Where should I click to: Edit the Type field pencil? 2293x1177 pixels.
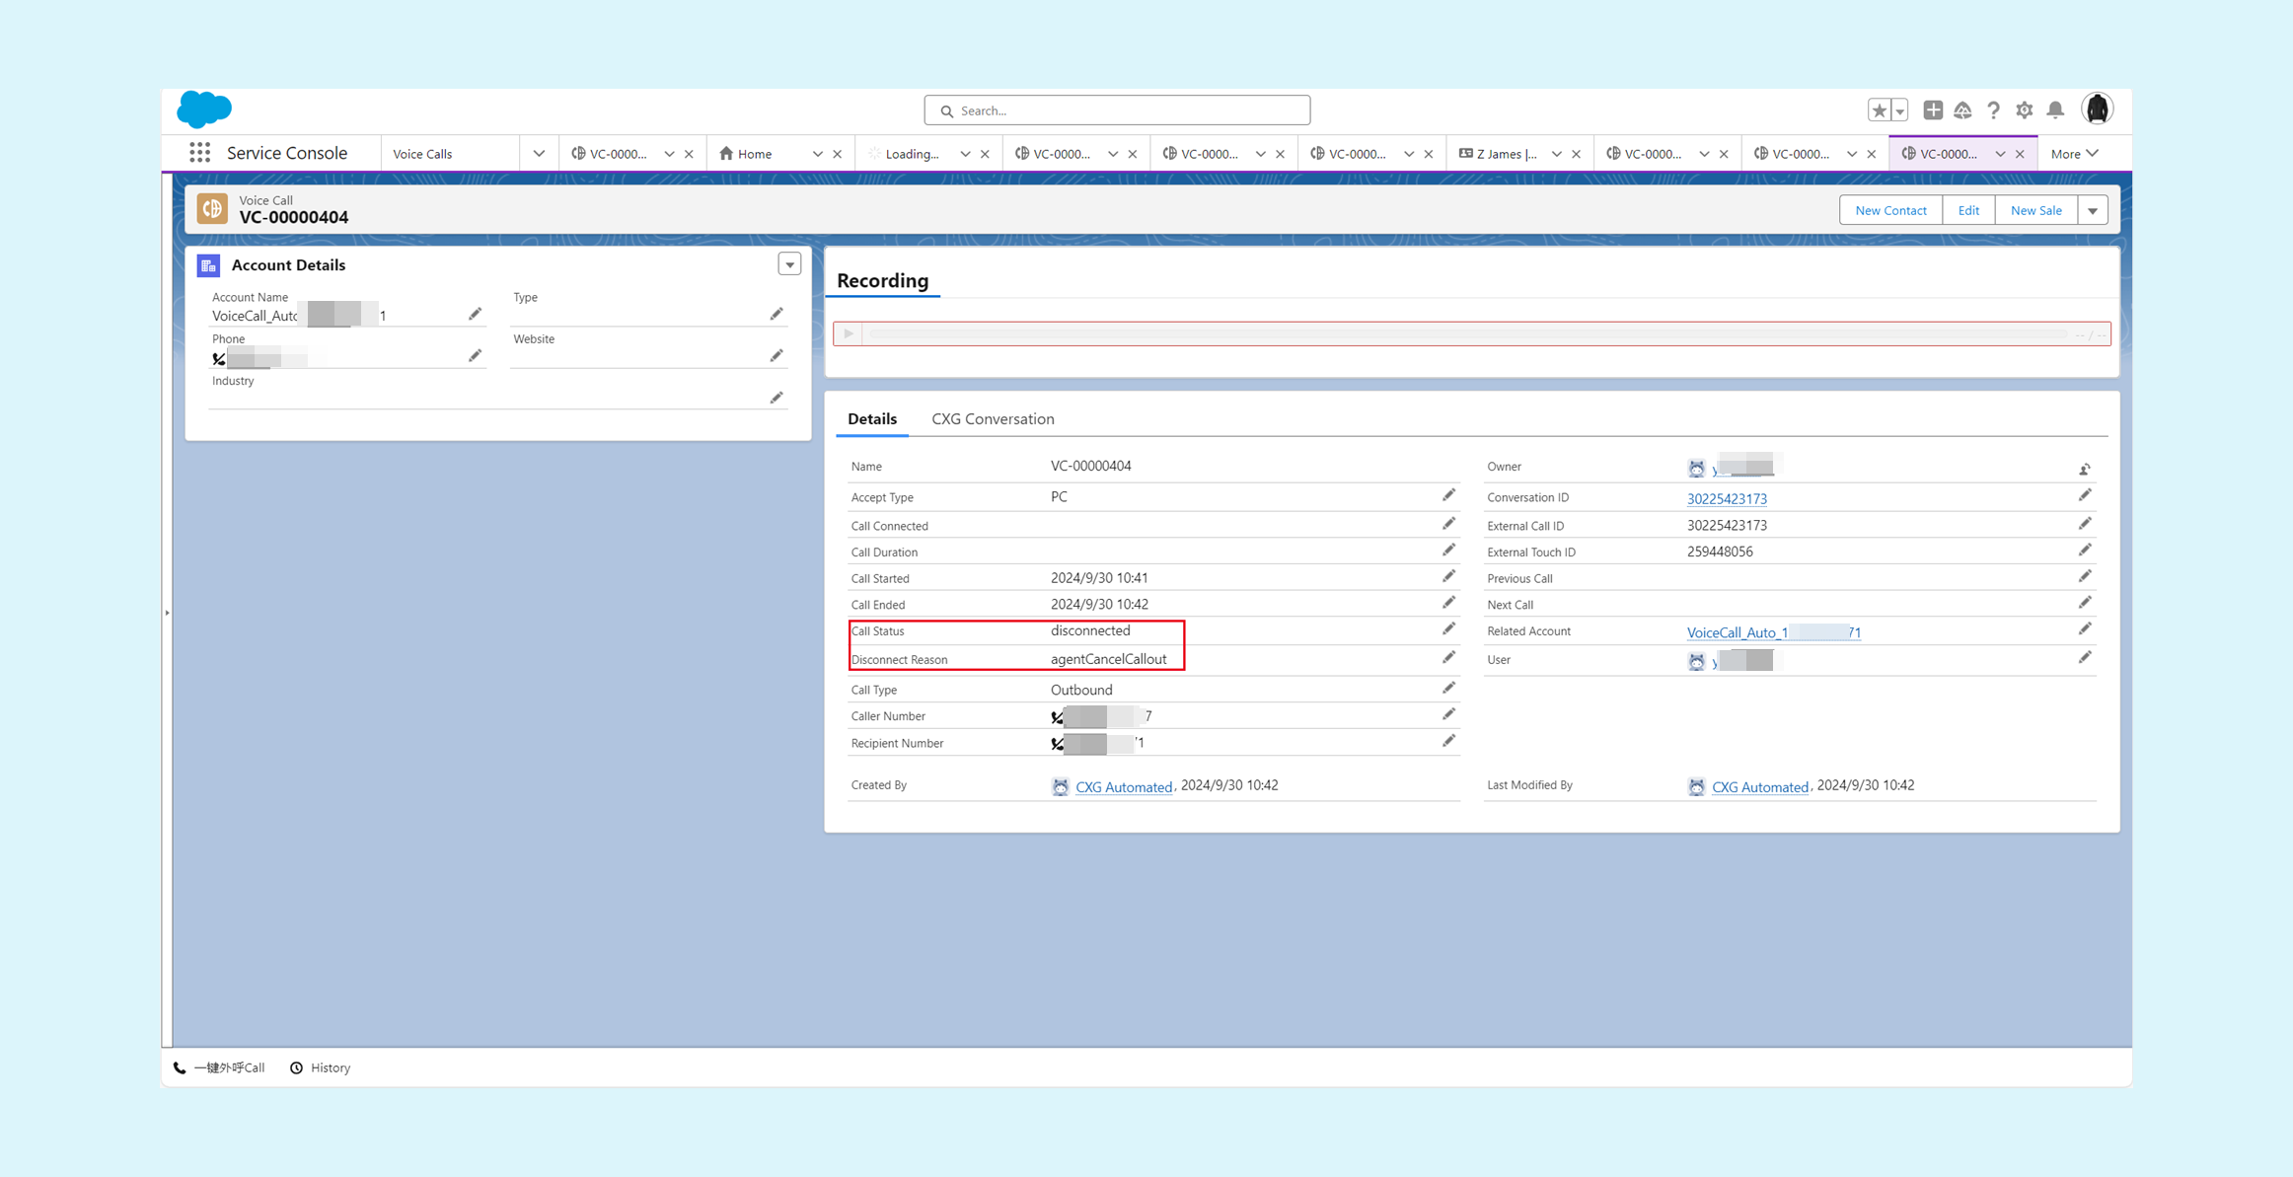tap(777, 314)
